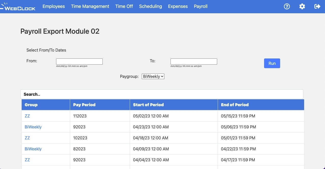This screenshot has width=325, height=169.
Task: Open the Scheduling section
Action: tap(150, 6)
